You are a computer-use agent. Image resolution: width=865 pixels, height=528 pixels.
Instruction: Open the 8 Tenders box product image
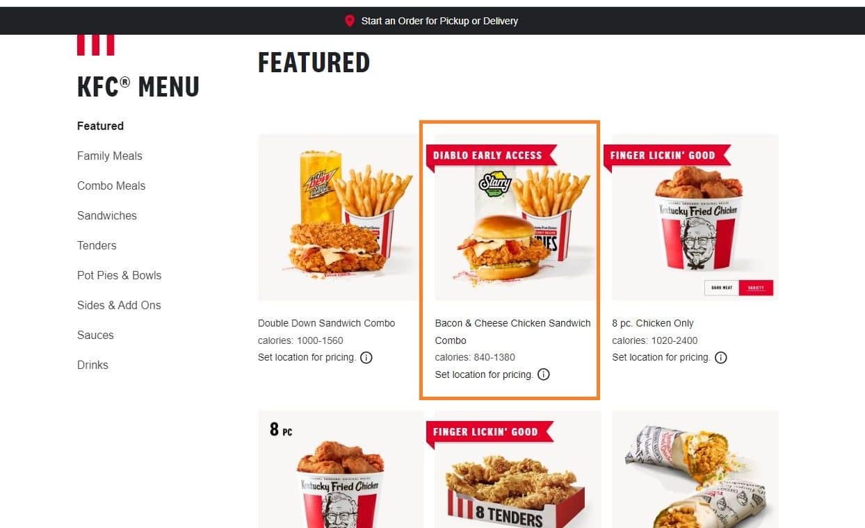click(518, 470)
